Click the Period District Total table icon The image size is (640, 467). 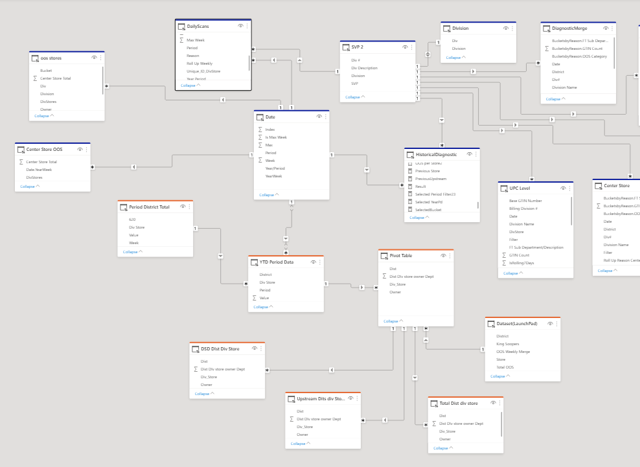(x=124, y=207)
